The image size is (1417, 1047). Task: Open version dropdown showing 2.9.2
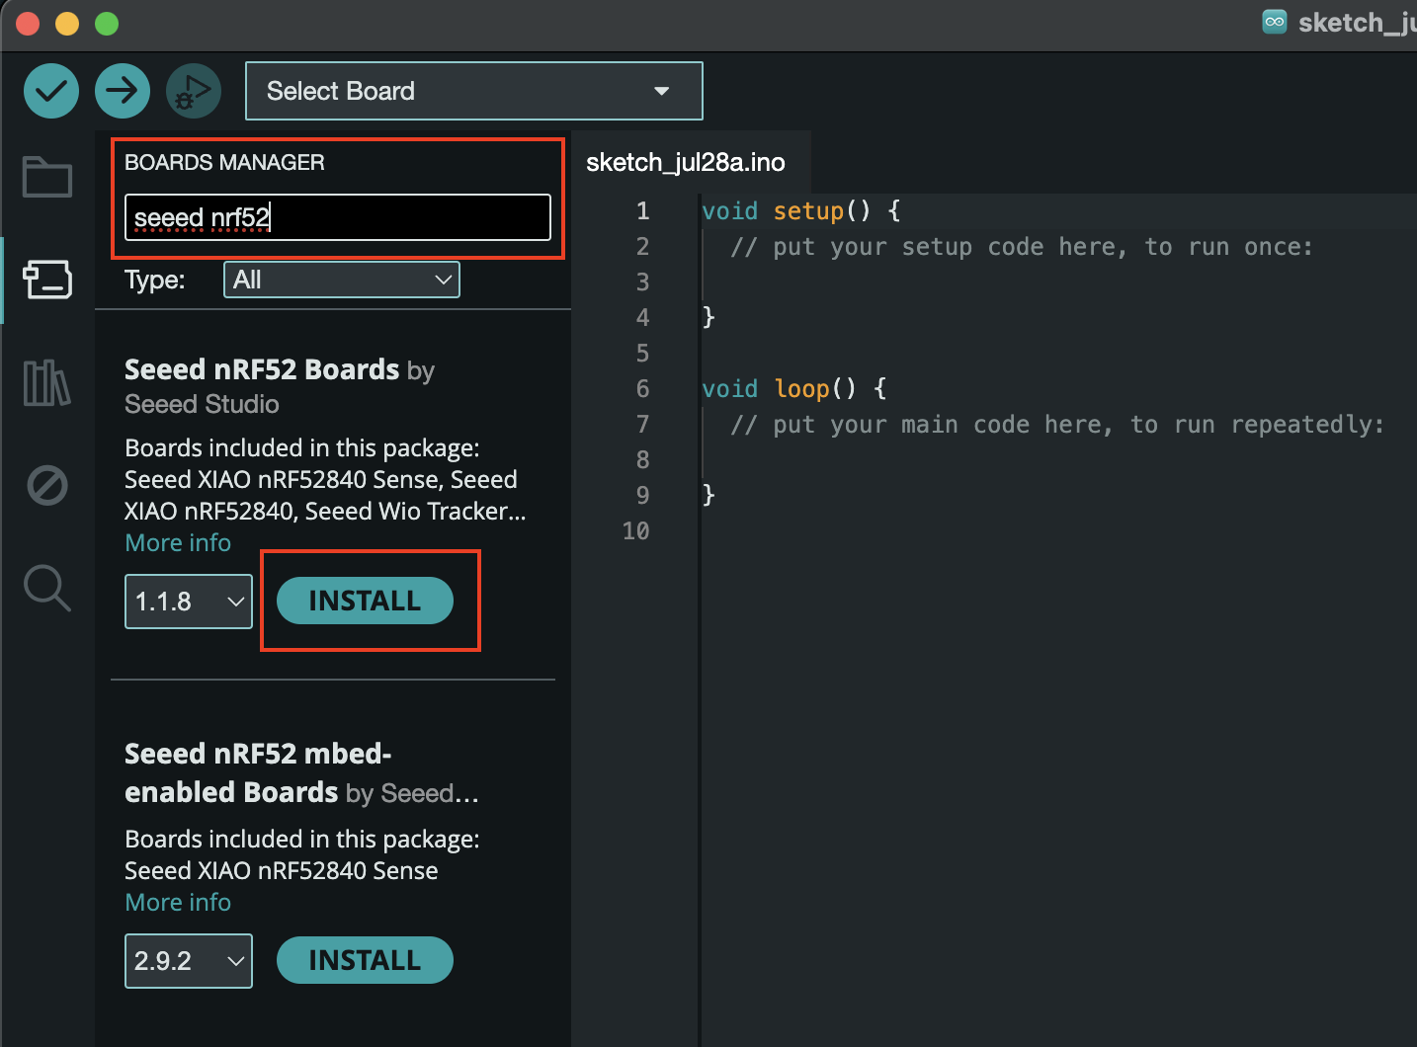(189, 961)
